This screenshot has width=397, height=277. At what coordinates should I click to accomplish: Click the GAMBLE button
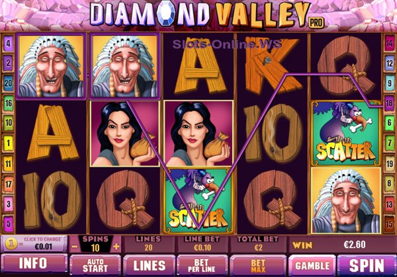312,265
